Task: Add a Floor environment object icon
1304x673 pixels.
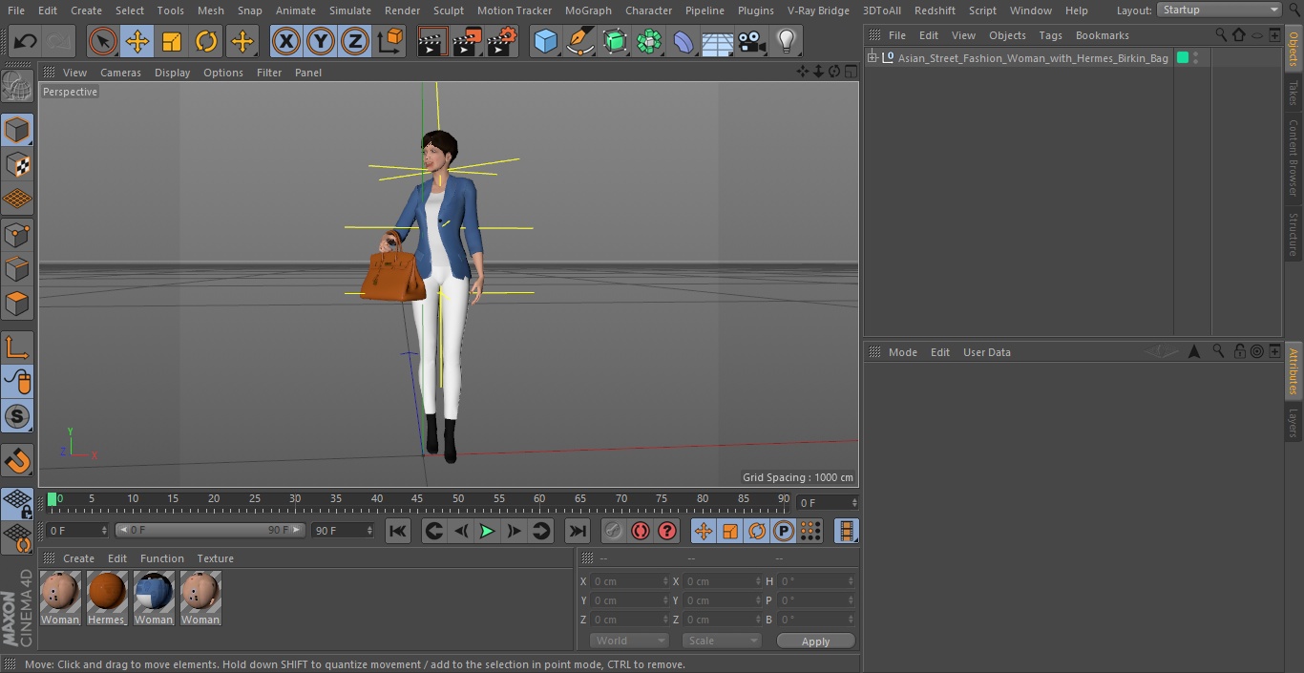Action: [717, 41]
